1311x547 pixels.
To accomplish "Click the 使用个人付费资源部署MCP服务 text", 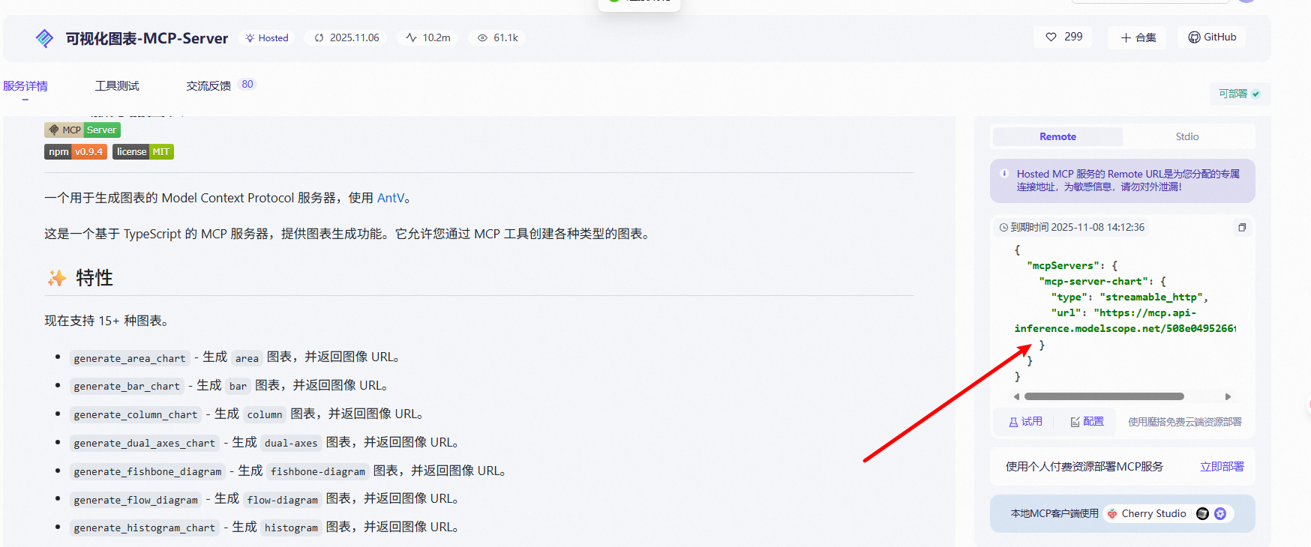I will click(1084, 467).
